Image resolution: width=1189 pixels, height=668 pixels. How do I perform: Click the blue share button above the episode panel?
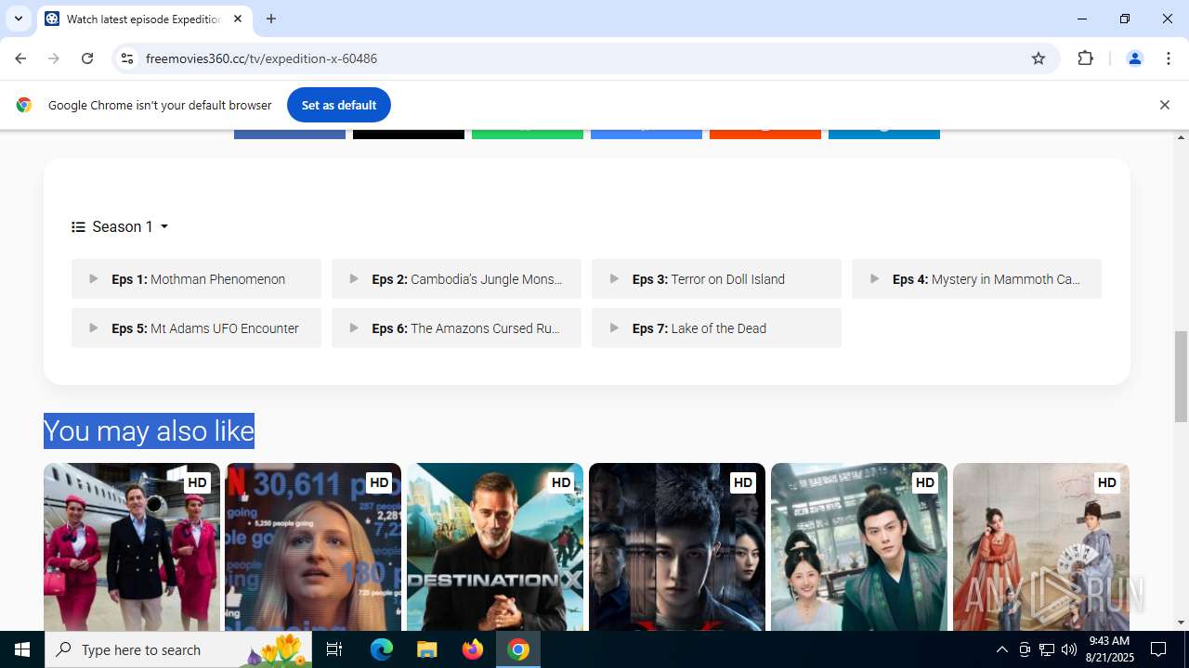tap(290, 134)
